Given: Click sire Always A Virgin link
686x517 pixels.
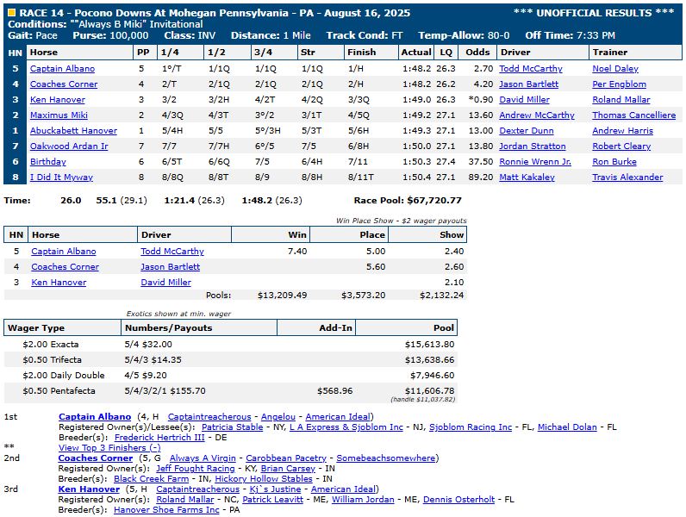Looking at the screenshot, I should 204,458.
